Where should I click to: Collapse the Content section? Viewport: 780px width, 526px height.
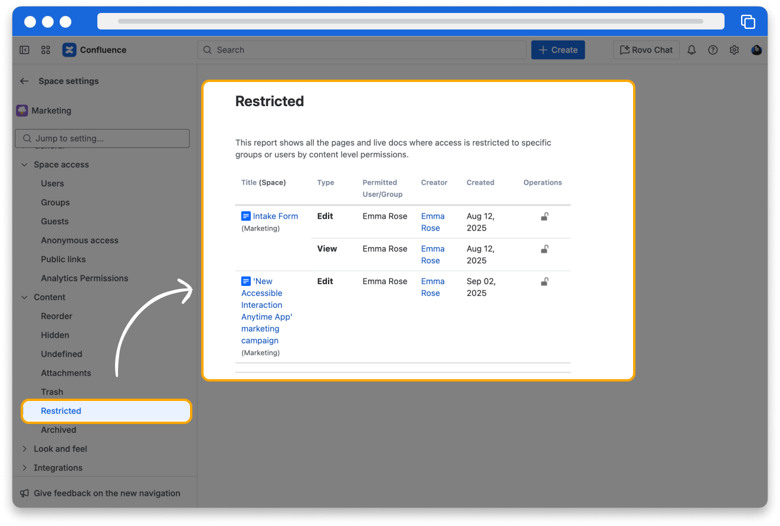[25, 298]
